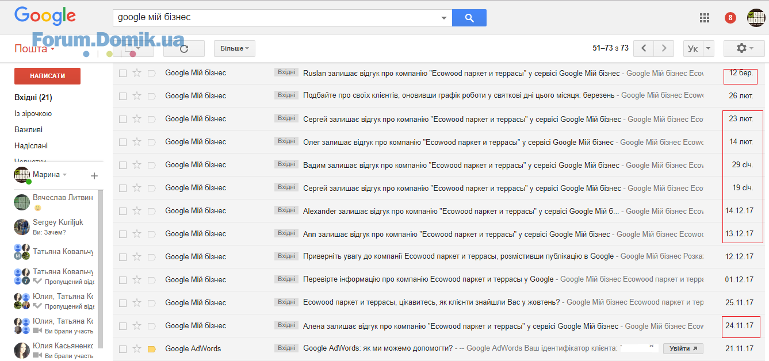769x361 pixels.
Task: Open the Google account avatar menu
Action: pyautogui.click(x=756, y=18)
